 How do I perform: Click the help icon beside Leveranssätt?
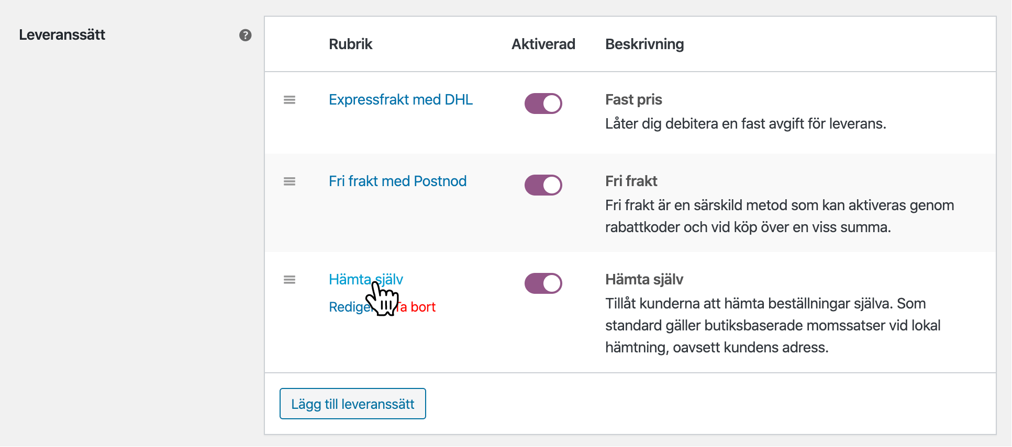pyautogui.click(x=245, y=35)
